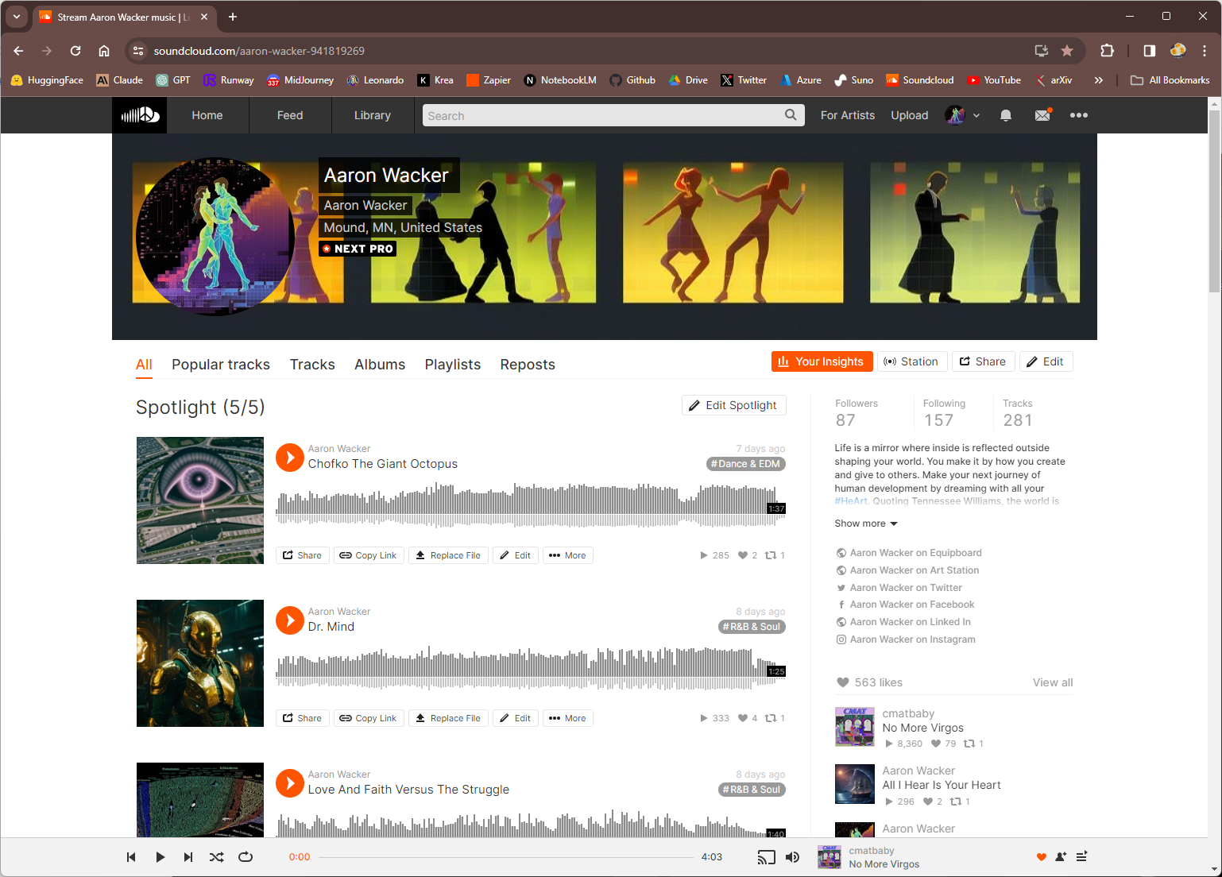Play the Dr. Mind track

(290, 620)
